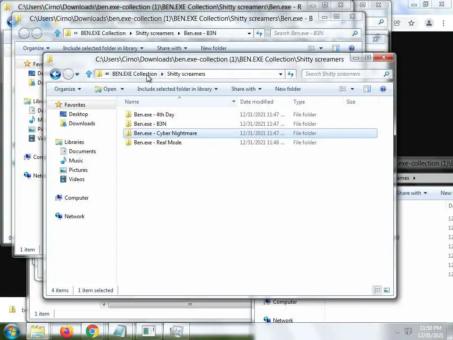Screen dimensions: 453x340
Task: Open File Explorer from taskbar
Action: tap(38, 332)
